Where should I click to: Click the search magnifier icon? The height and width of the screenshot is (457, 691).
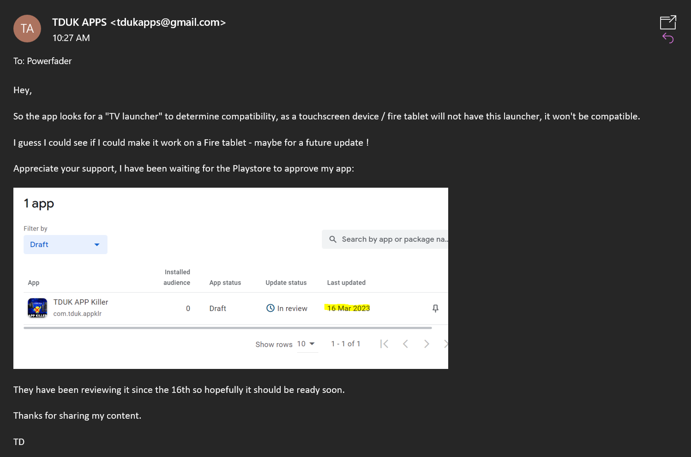point(333,239)
